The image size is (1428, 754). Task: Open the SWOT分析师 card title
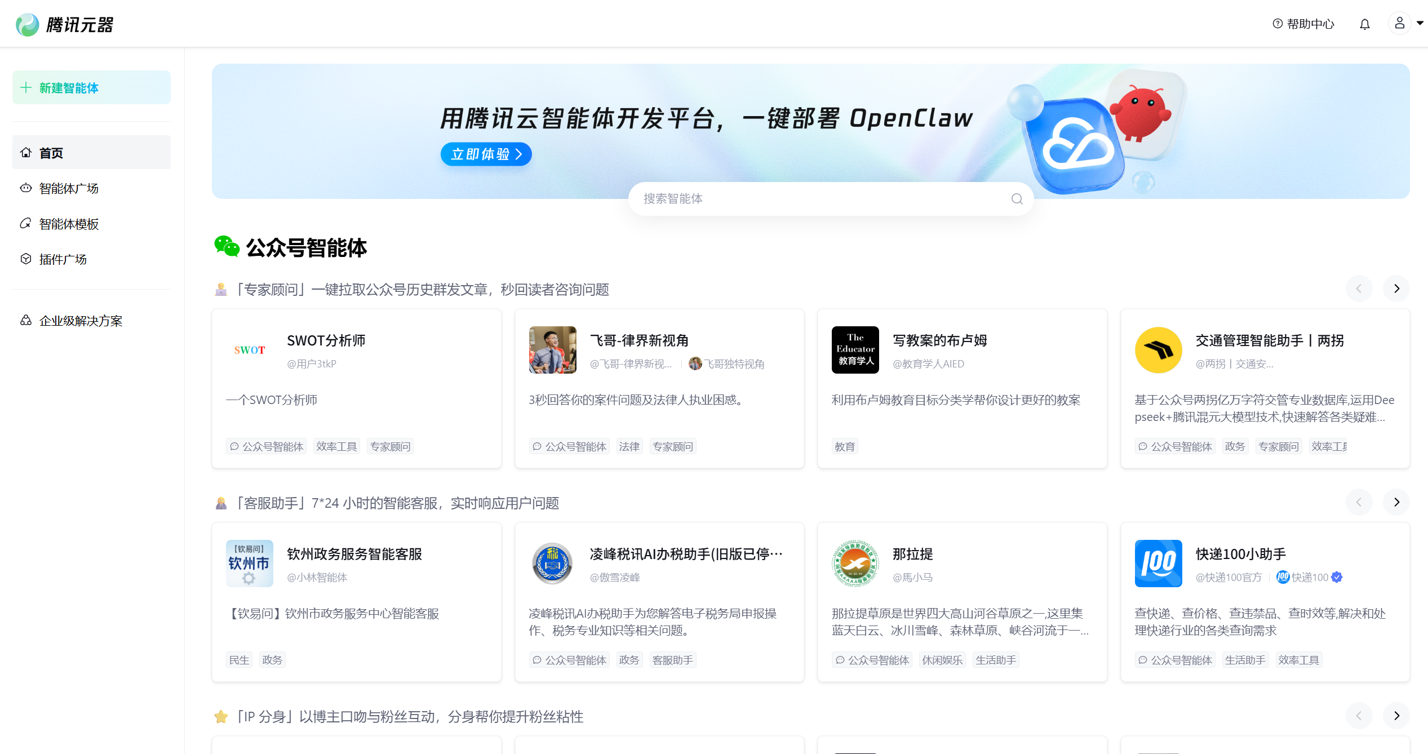(x=326, y=340)
